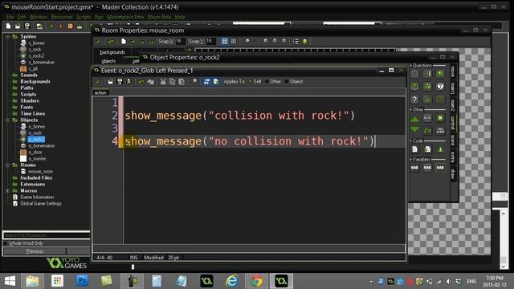Open the control actions side tab

point(452,123)
